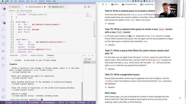Click the main branch indicator in status bar

[x=9, y=103]
